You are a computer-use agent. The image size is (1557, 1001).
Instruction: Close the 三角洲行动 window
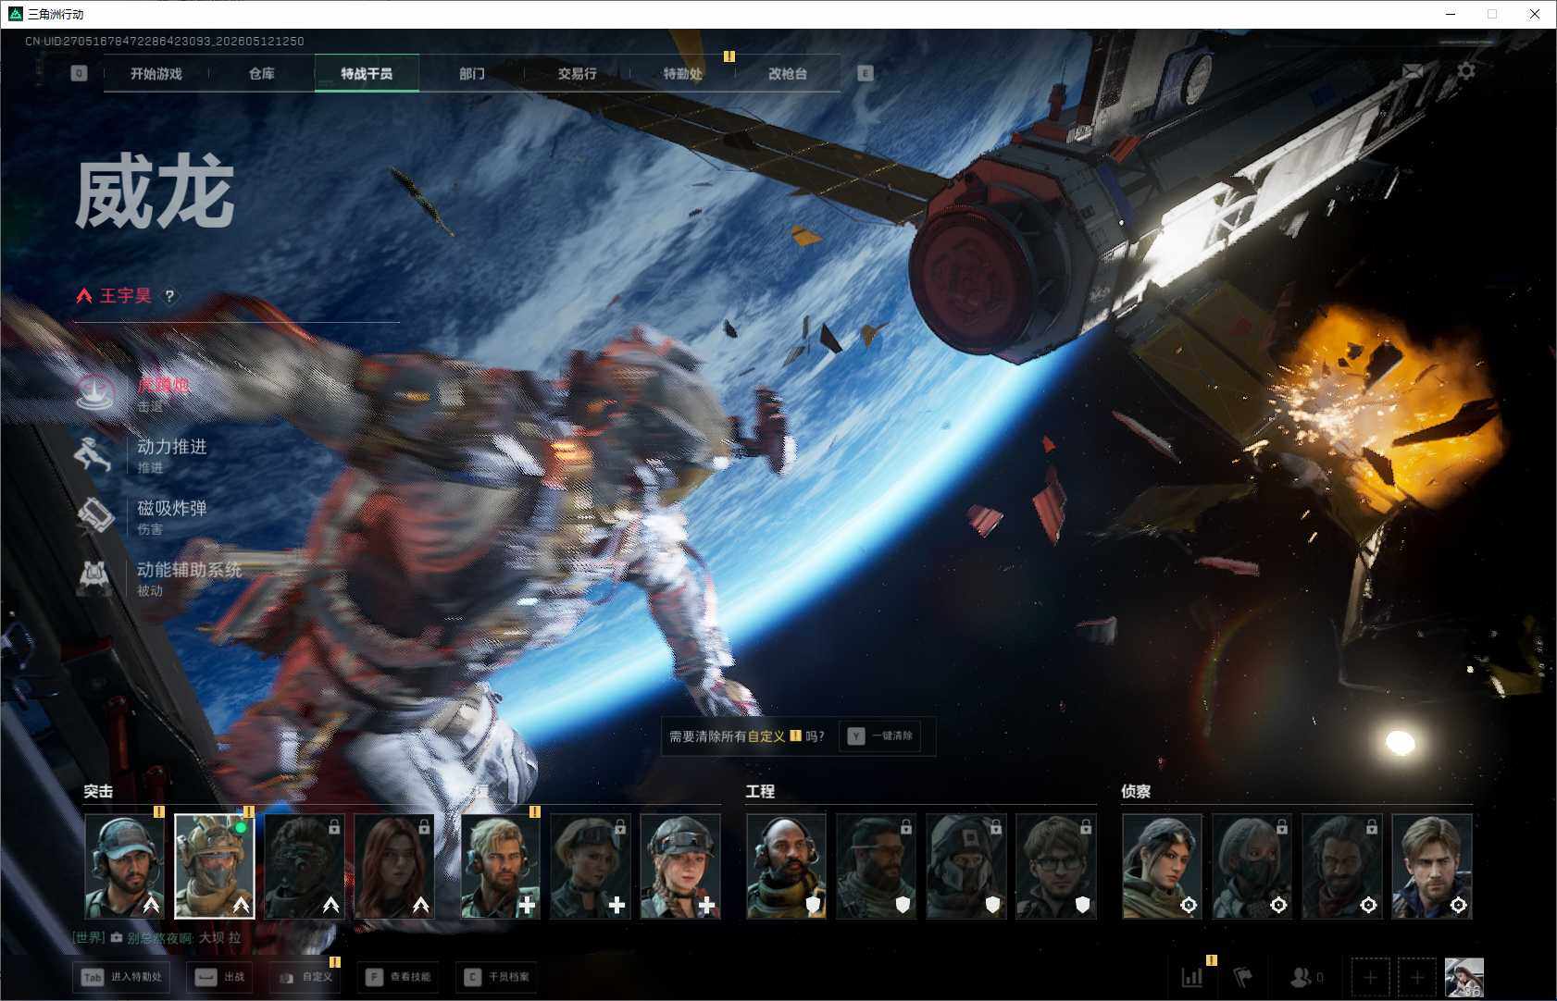click(1535, 14)
